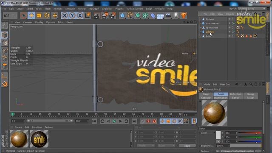Open the Assign material tab
The image size is (272, 153).
[250, 98]
